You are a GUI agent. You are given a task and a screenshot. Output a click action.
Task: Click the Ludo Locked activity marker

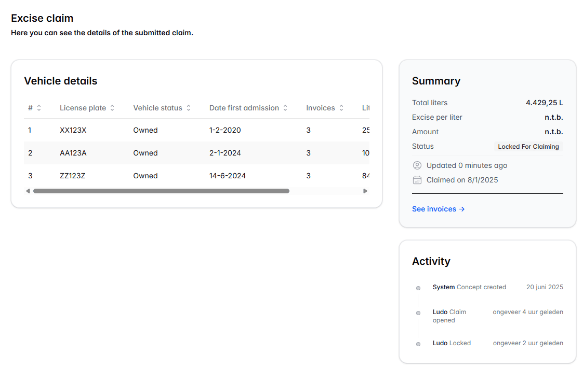[x=418, y=344]
